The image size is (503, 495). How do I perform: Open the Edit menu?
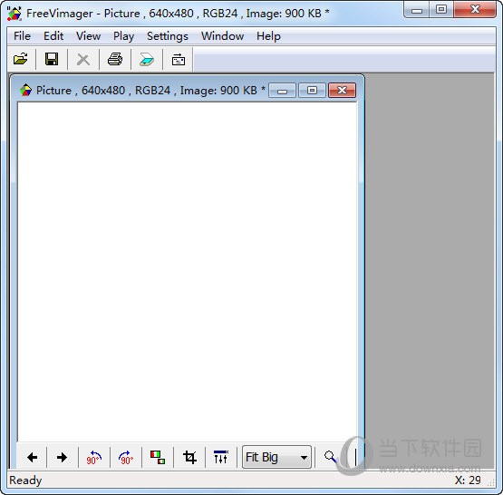(x=53, y=36)
